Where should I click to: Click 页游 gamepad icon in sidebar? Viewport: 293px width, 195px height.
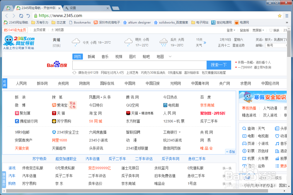click(x=244, y=143)
